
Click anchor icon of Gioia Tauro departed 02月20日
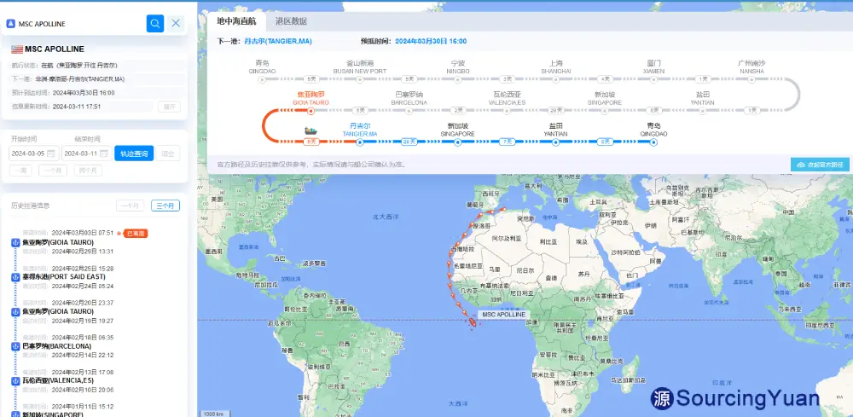coord(15,312)
